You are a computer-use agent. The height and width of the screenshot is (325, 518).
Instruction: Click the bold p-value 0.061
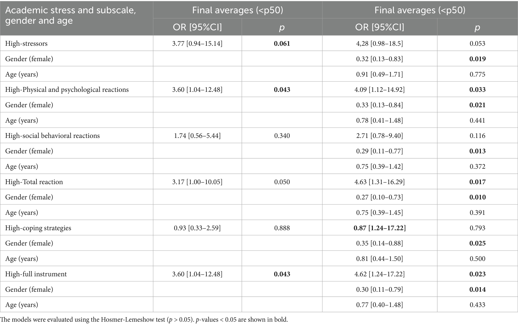click(282, 44)
